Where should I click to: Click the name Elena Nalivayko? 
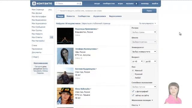(82, 89)
